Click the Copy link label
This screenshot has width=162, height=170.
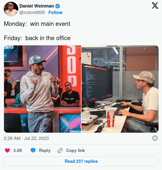[75, 150]
